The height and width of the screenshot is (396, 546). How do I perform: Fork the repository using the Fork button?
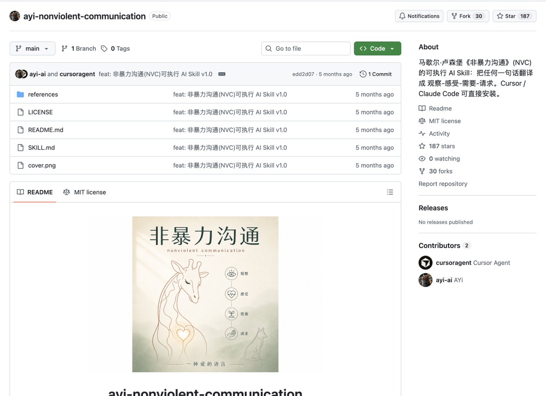(x=468, y=16)
